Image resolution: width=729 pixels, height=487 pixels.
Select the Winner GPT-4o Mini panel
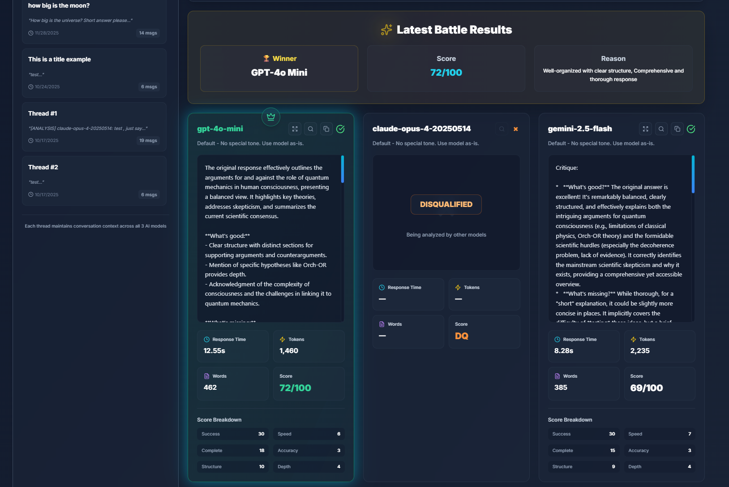click(x=279, y=69)
